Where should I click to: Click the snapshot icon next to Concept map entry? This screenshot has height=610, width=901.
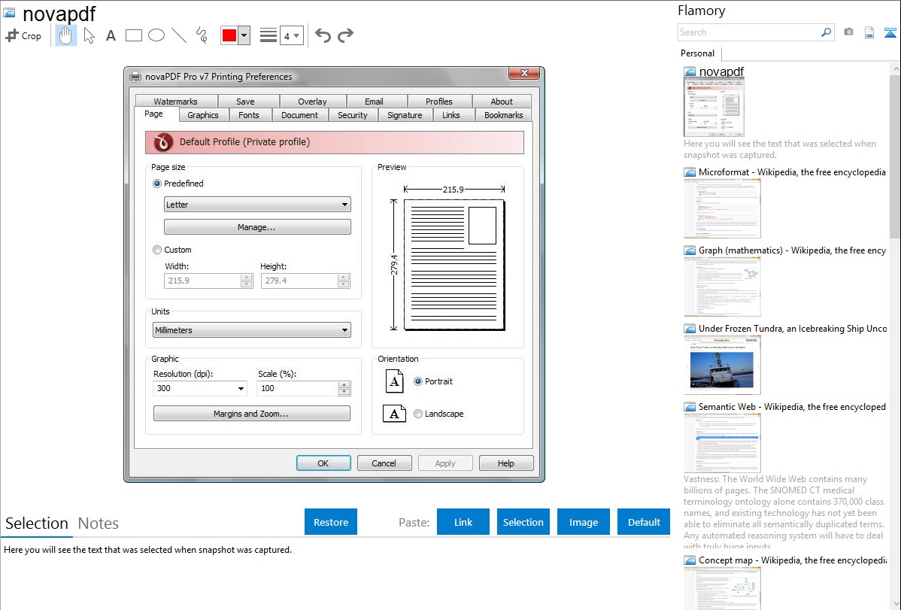690,560
